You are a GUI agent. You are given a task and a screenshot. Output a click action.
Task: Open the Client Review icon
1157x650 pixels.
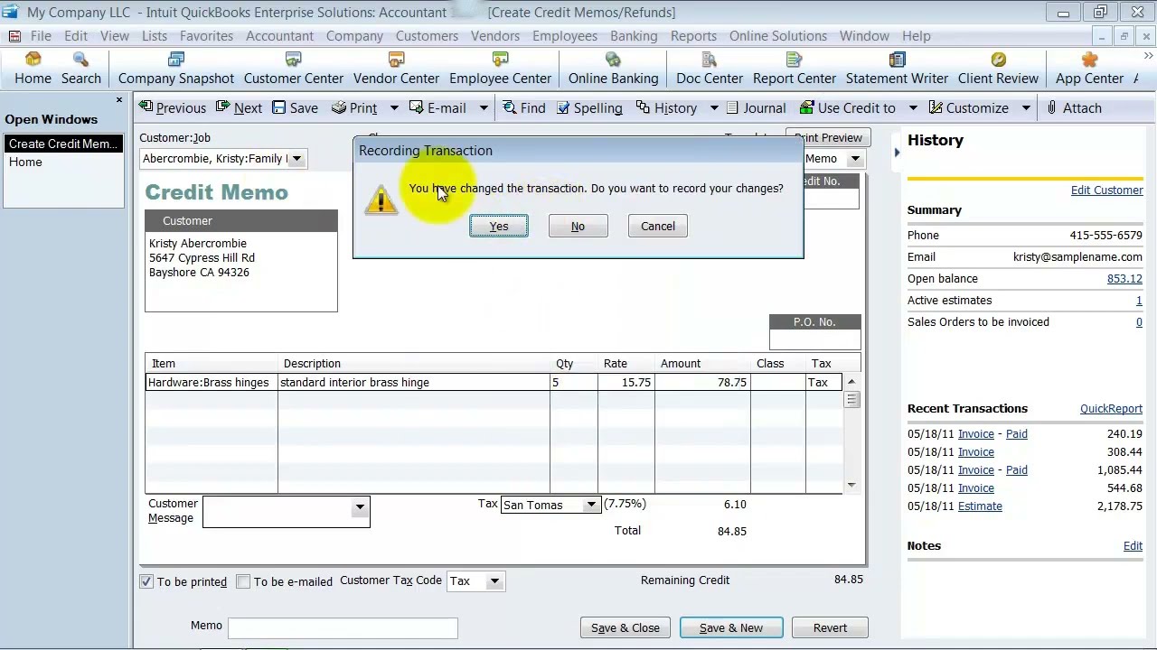(998, 60)
